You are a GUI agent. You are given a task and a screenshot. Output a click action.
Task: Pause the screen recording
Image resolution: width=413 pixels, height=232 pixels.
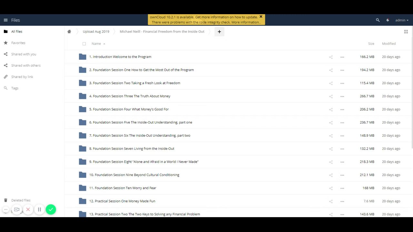coord(39,209)
